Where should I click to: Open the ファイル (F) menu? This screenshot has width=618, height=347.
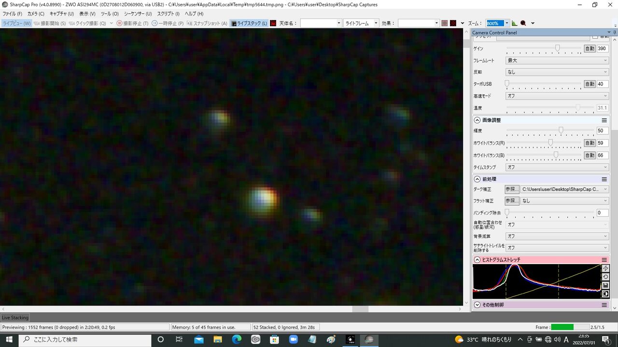[13, 14]
